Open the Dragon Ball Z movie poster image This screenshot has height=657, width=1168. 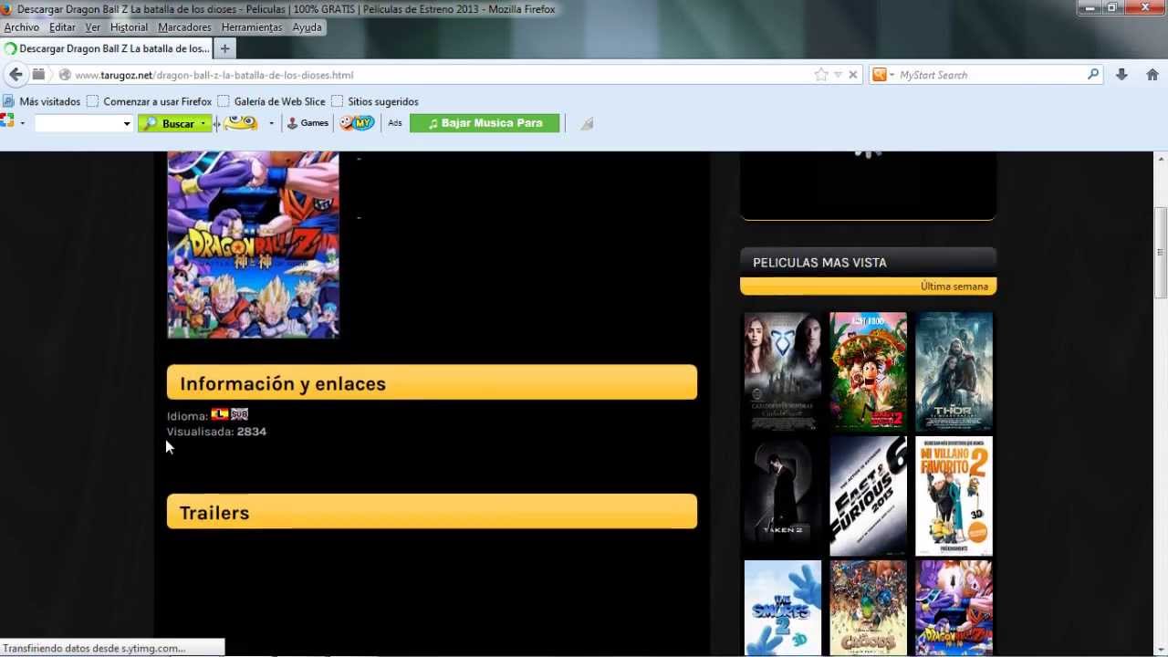[253, 245]
